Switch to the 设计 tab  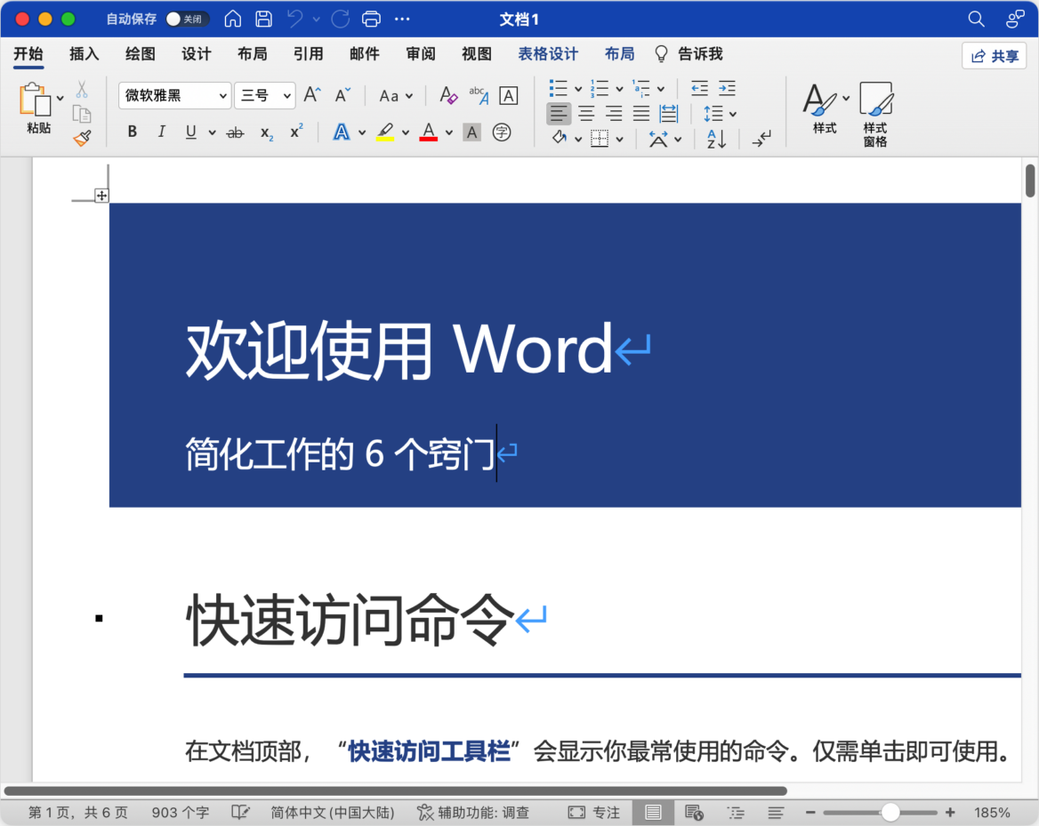pyautogui.click(x=196, y=53)
